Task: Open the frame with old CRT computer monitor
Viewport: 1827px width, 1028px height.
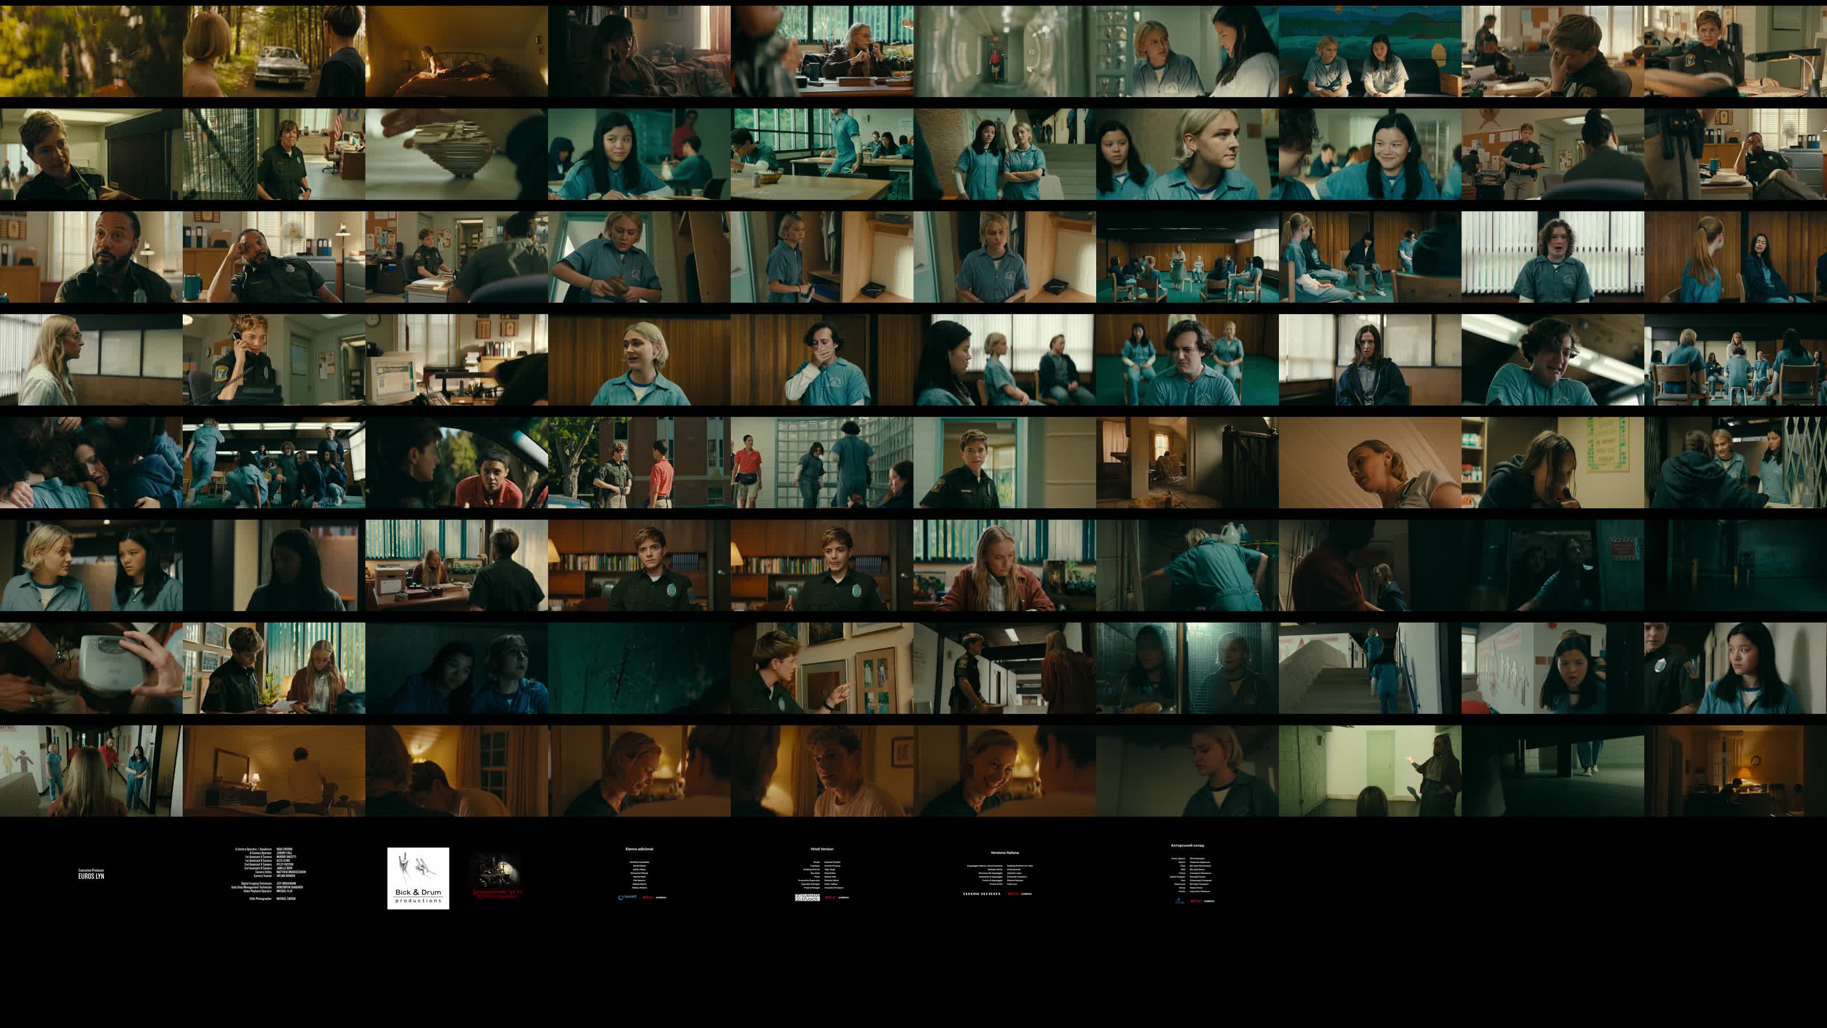Action: point(456,360)
